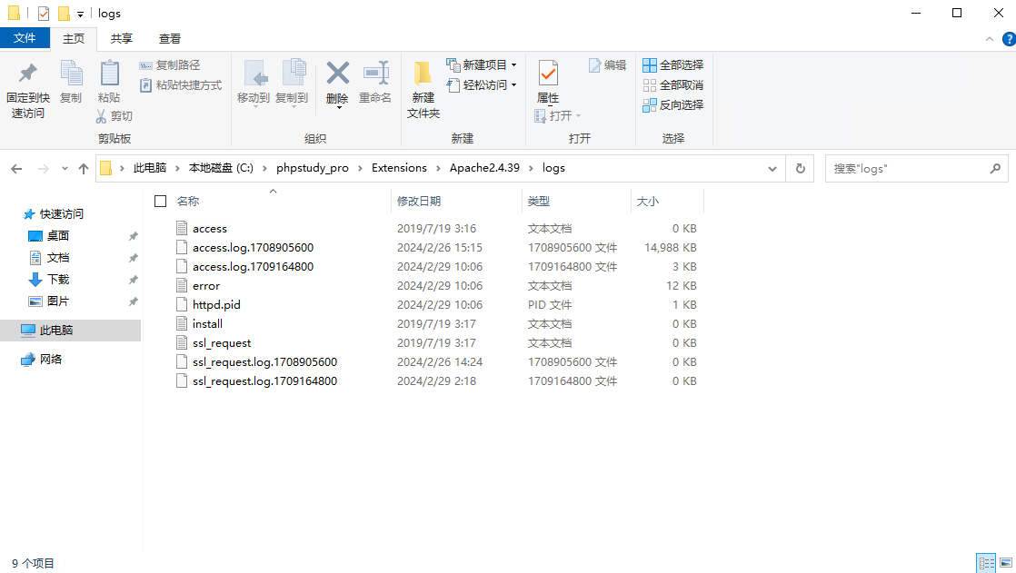Tick the select-all checkbox in column header
This screenshot has height=573, width=1016.
(x=161, y=201)
